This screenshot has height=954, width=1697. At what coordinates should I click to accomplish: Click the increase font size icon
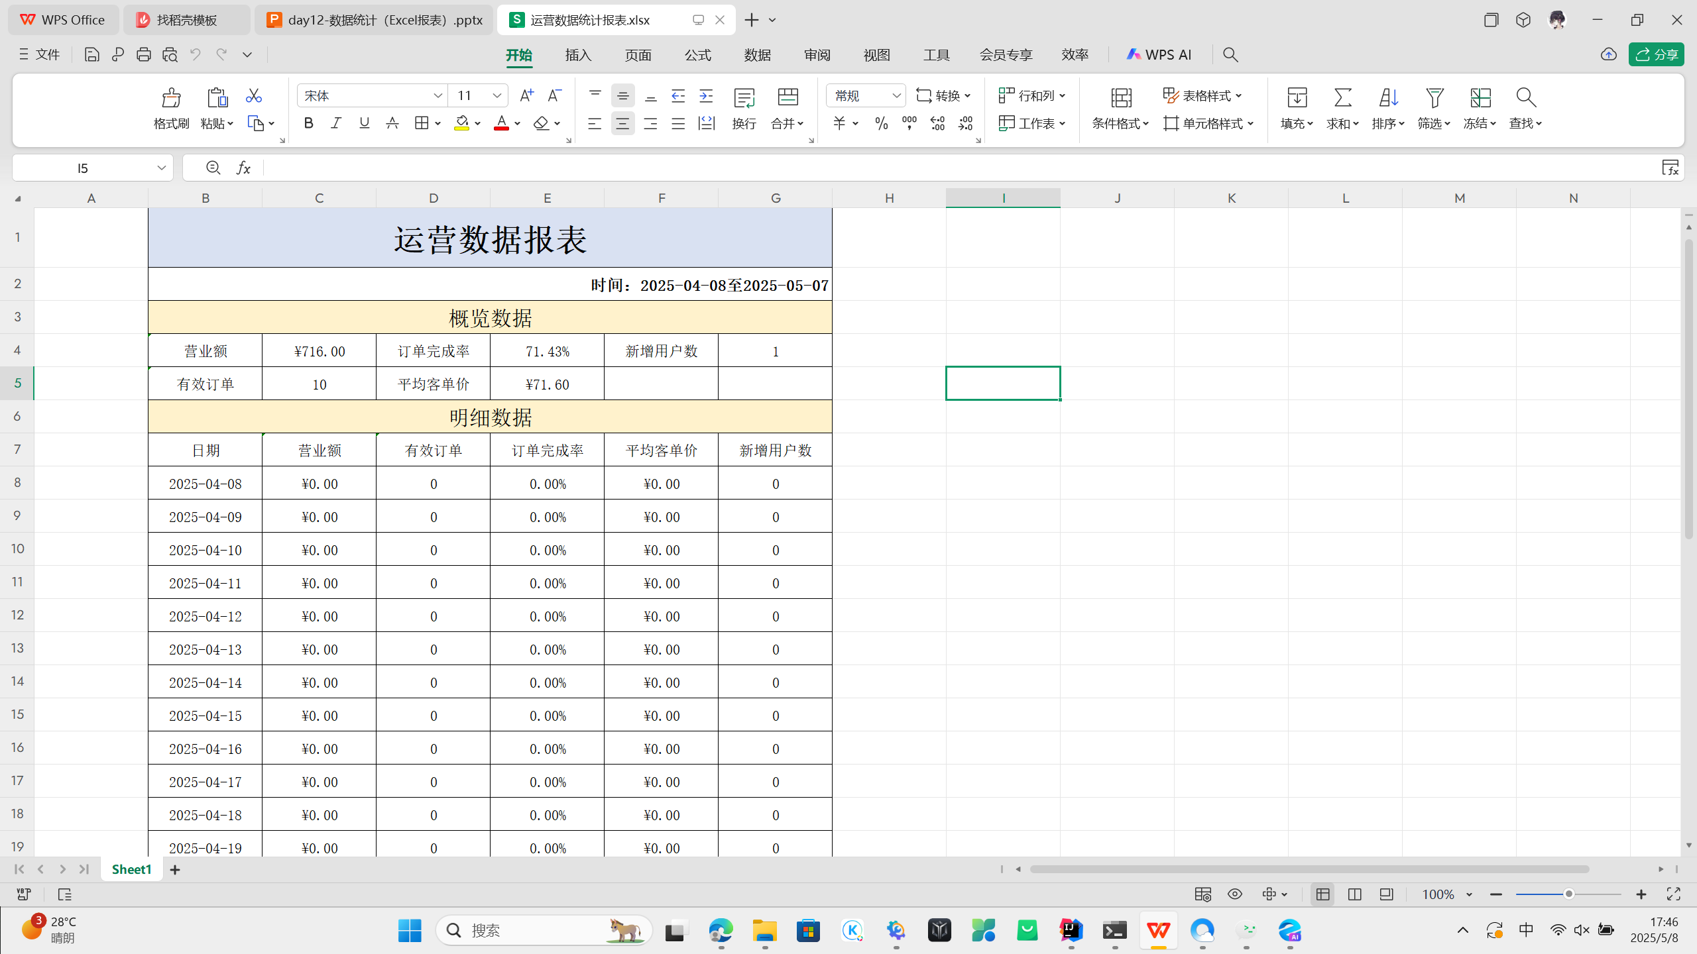point(526,96)
